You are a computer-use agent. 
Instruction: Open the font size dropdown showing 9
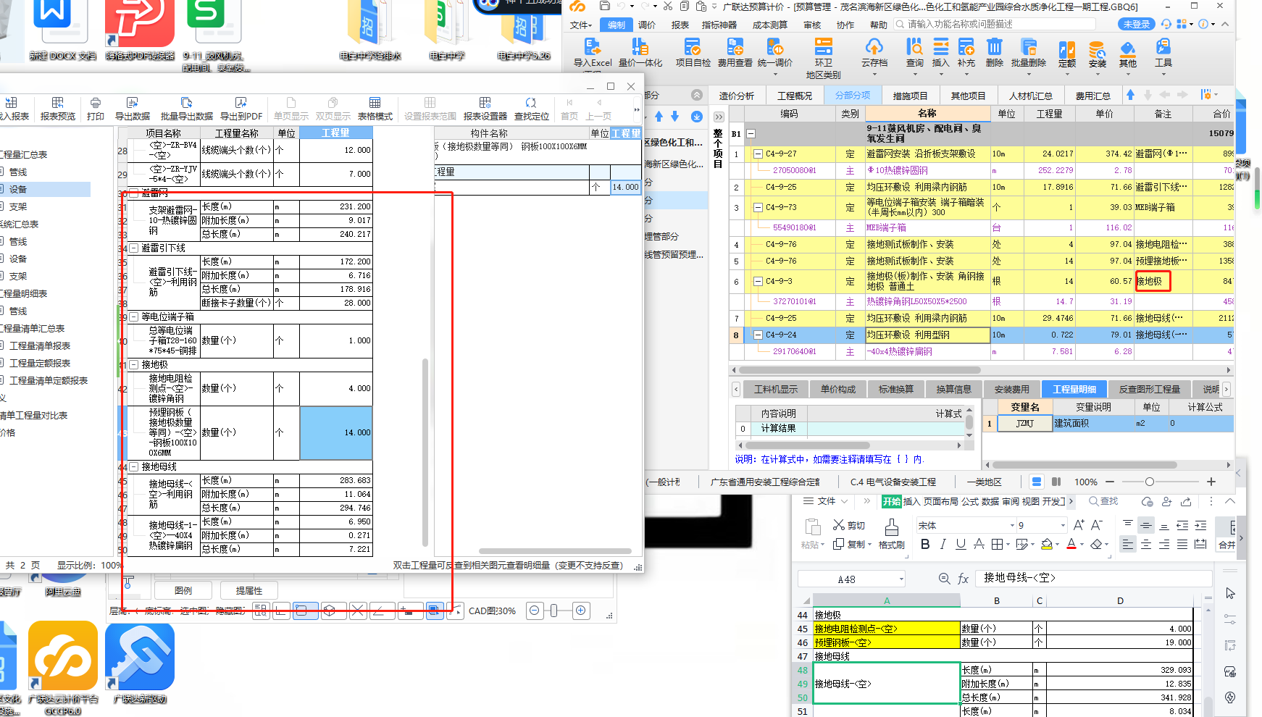[x=1063, y=526]
